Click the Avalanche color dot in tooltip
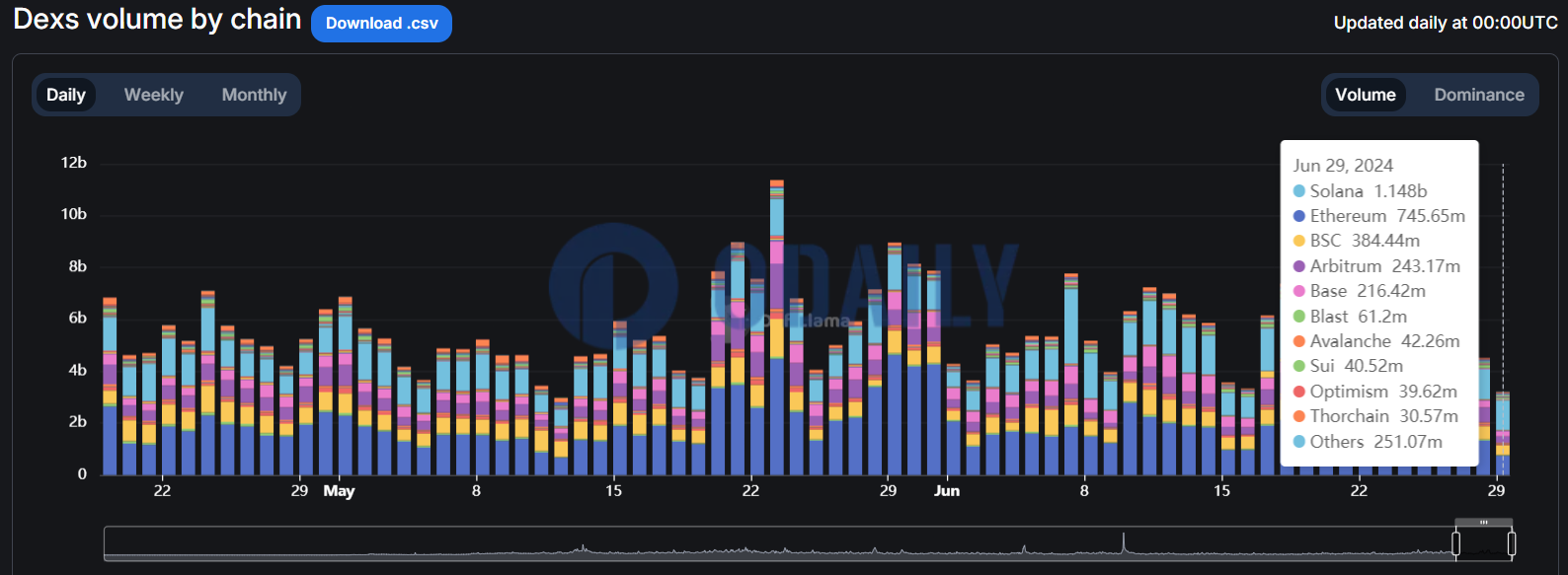The image size is (1568, 575). click(x=1299, y=341)
